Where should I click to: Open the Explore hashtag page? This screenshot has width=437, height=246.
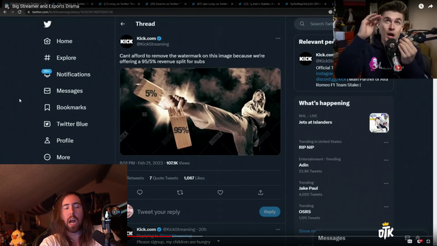point(60,57)
